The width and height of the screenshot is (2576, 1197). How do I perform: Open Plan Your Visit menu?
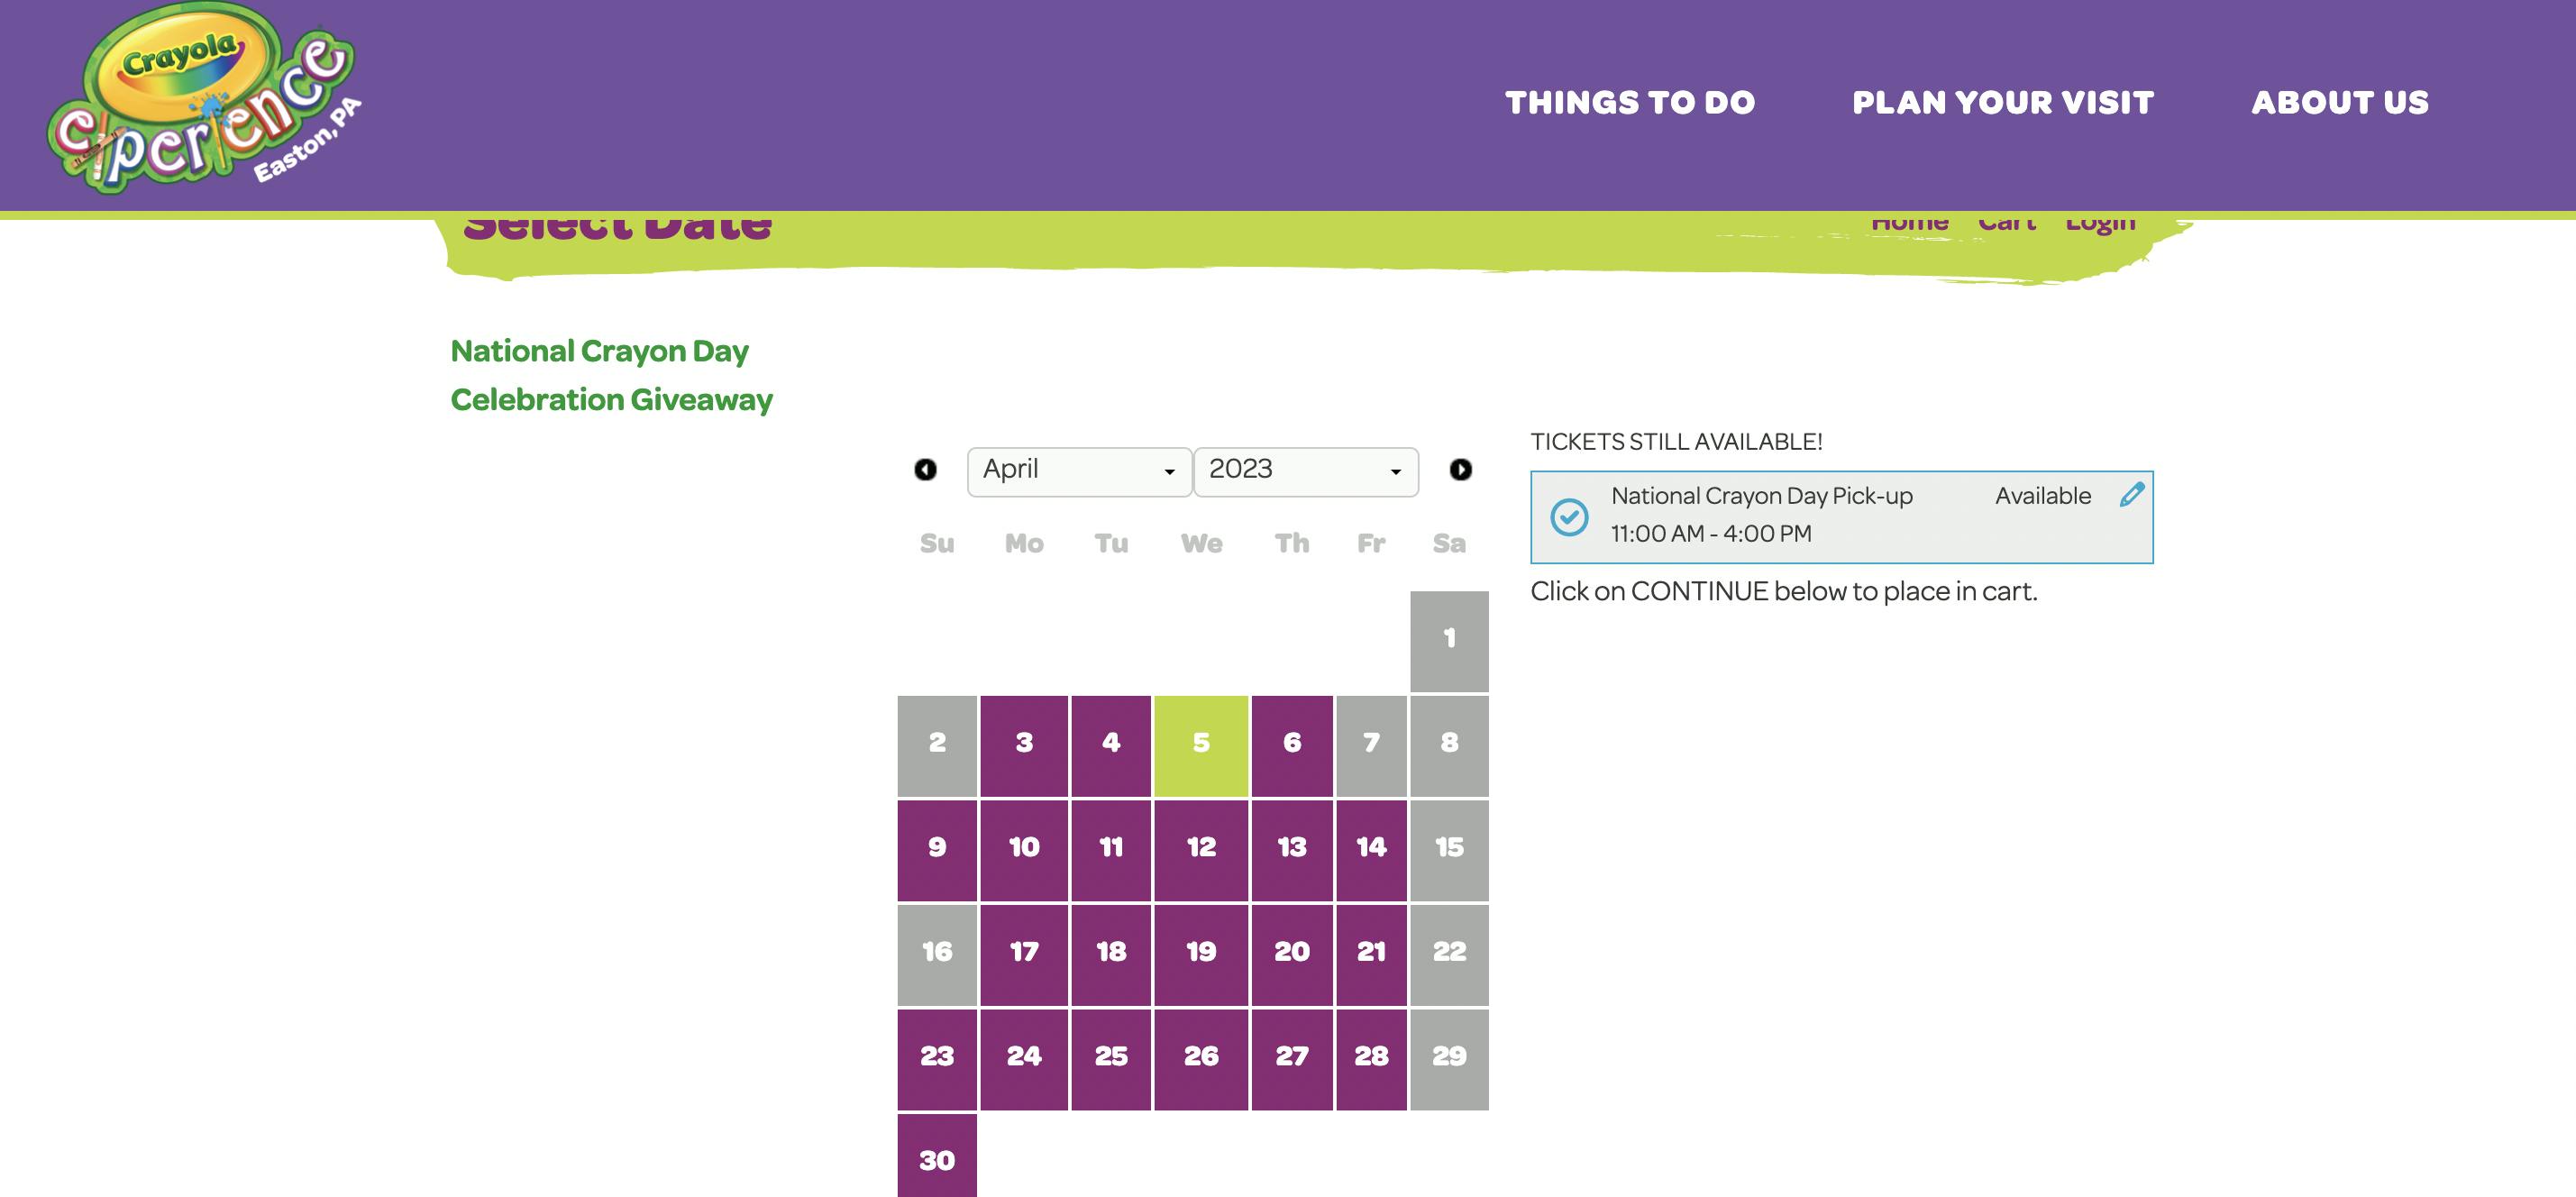coord(2003,103)
